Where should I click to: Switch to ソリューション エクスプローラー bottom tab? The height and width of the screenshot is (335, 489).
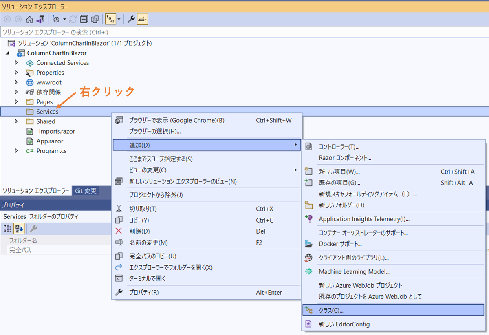click(x=36, y=191)
